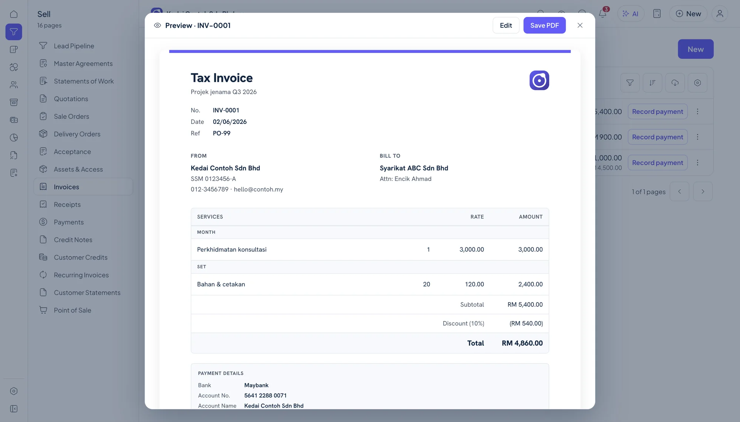Viewport: 740px width, 422px height.
Task: Click the New button in top bar
Action: (688, 14)
